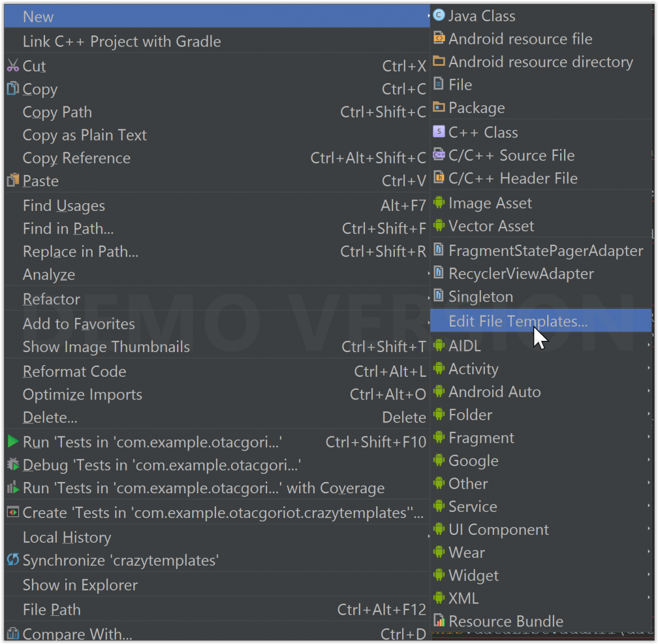Open the Local History submenu
The width and height of the screenshot is (658, 644).
[x=217, y=537]
